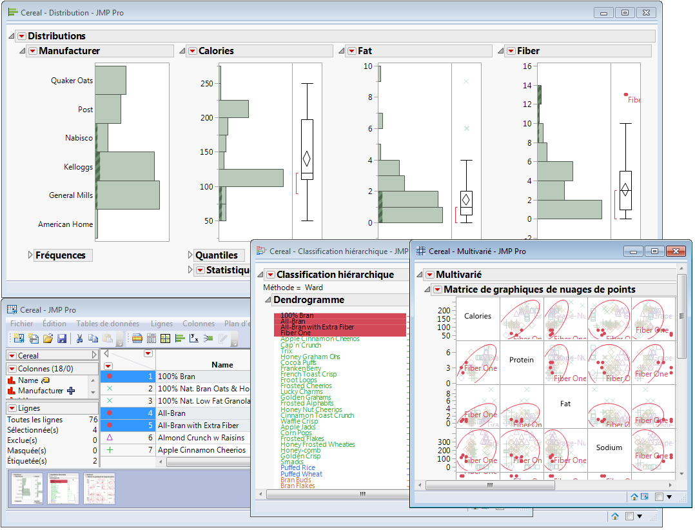Viewport: 695px width, 530px height.
Task: Click the Cut scissors icon
Action: 79,339
